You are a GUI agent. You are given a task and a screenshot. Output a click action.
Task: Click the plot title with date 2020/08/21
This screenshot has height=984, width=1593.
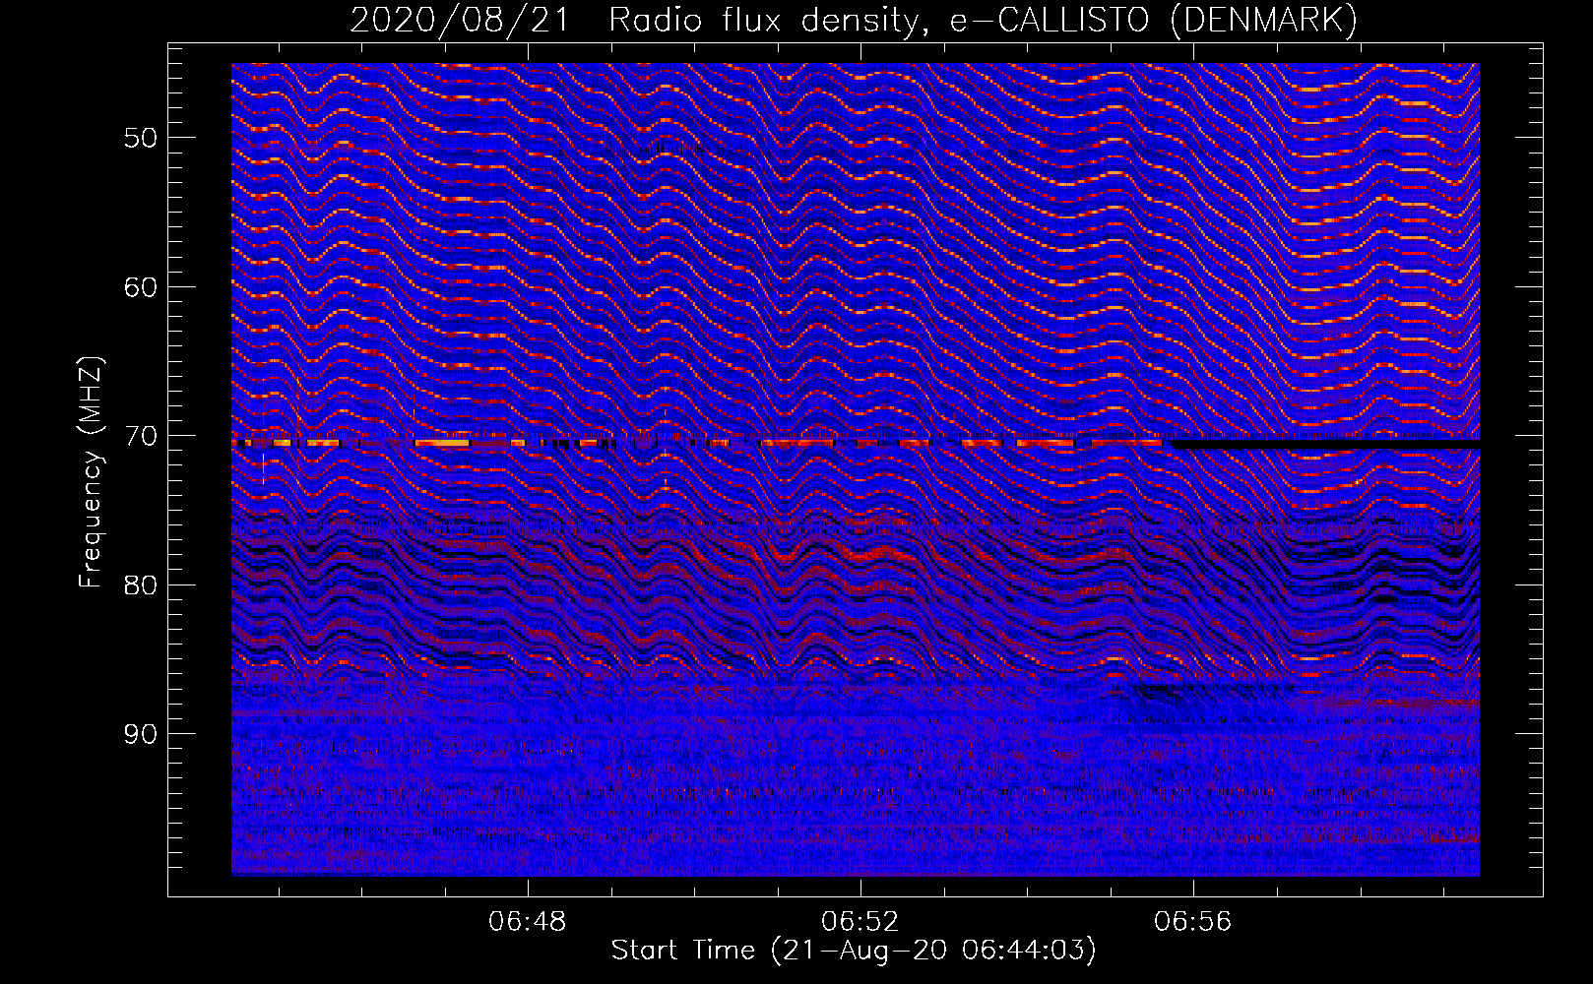pyautogui.click(x=855, y=20)
